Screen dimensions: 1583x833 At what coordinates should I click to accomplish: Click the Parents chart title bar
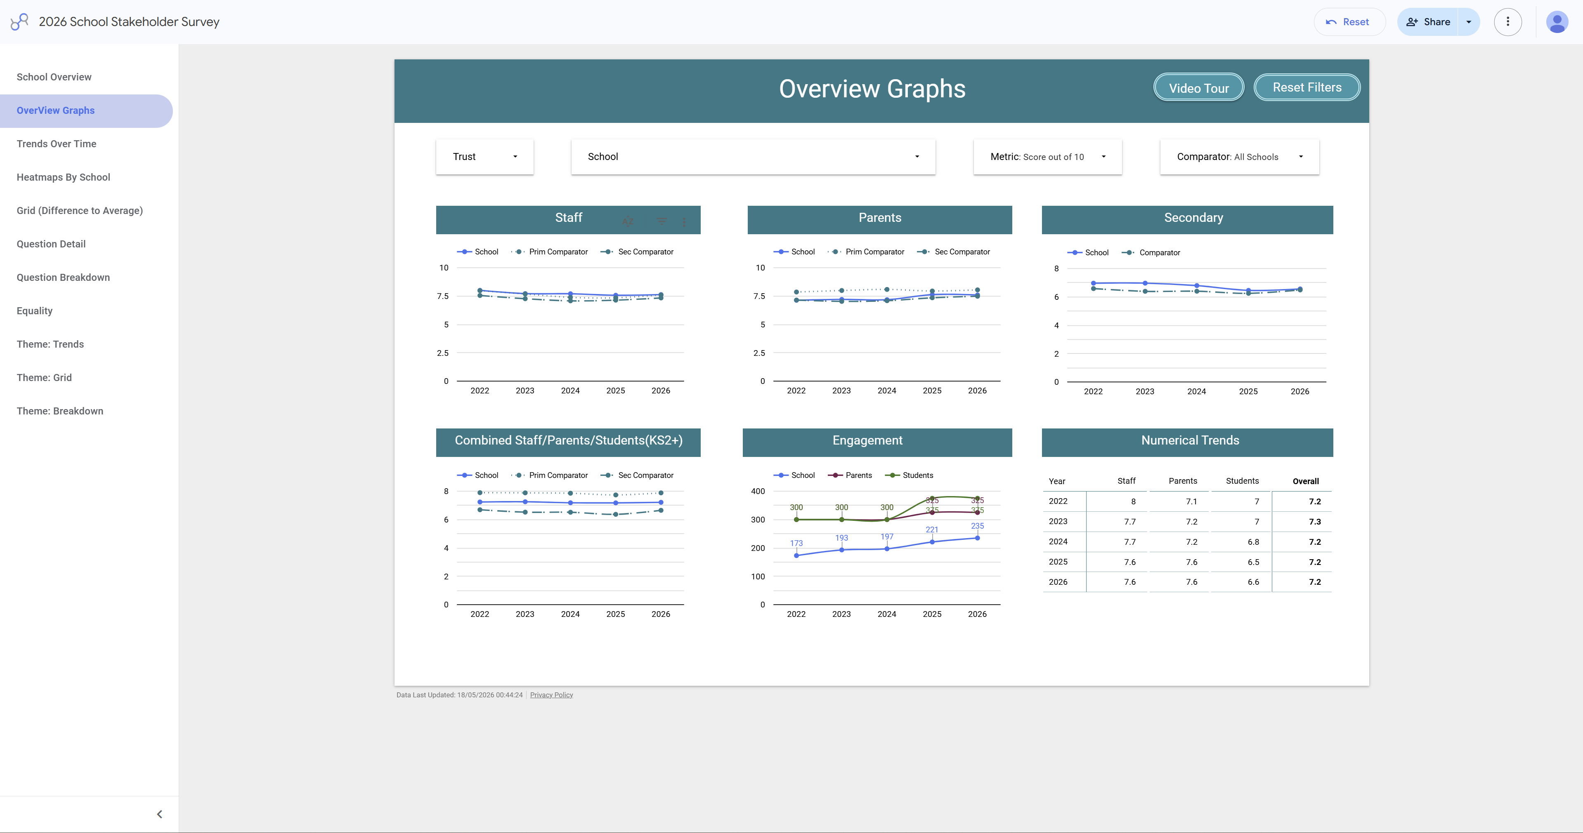tap(879, 219)
